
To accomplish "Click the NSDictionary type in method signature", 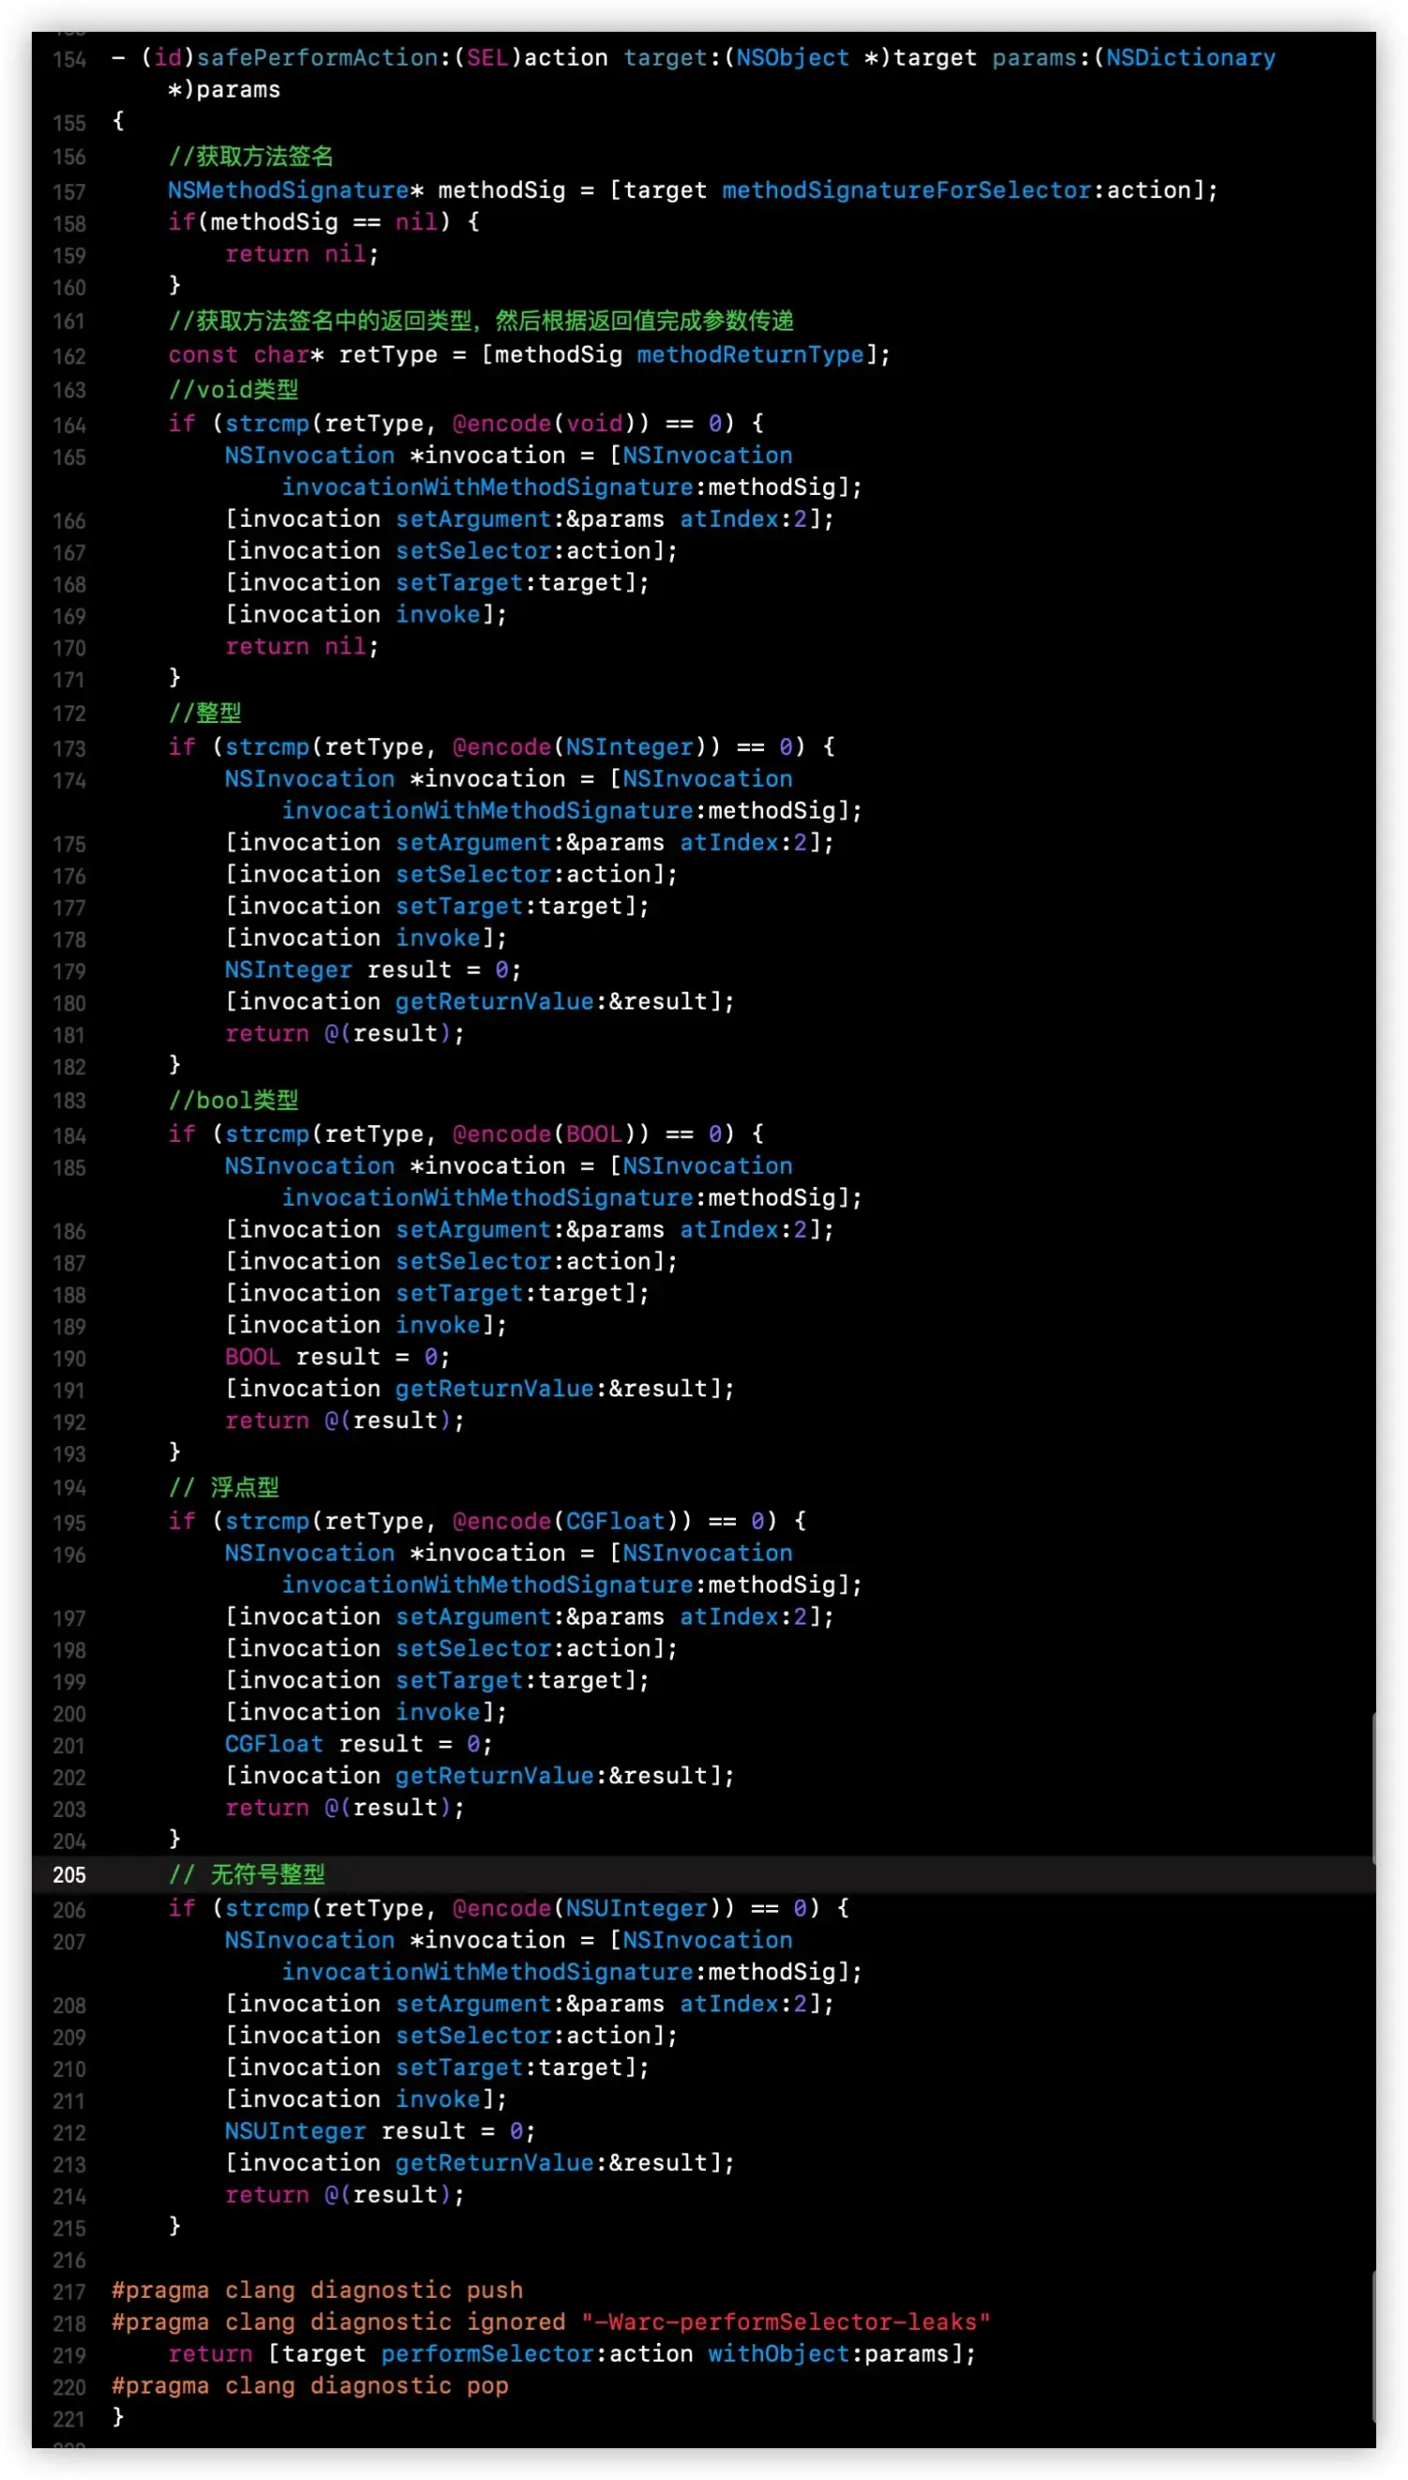I will [1189, 58].
